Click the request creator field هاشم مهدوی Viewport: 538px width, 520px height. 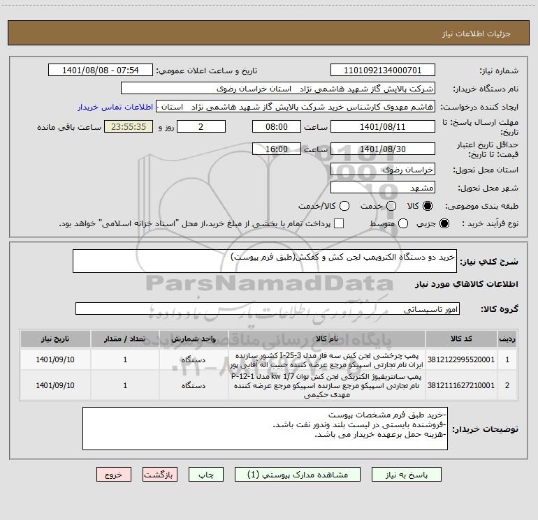pos(296,107)
